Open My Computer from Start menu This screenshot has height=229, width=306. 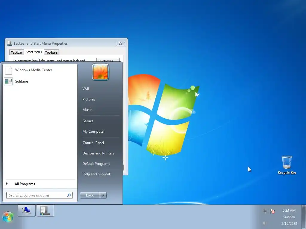94,131
